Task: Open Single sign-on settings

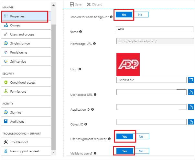Action: coord(26,44)
